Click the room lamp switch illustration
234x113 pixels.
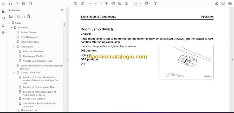tap(186, 62)
